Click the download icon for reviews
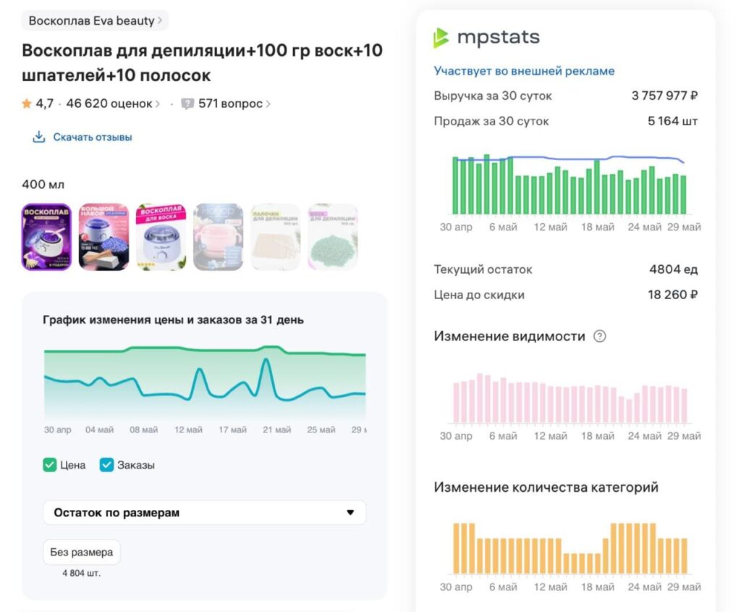This screenshot has height=612, width=741. pos(39,137)
